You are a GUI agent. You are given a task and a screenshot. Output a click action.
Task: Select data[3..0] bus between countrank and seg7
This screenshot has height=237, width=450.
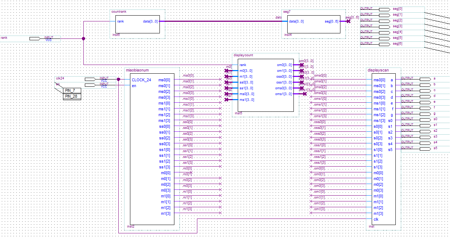(x=218, y=21)
